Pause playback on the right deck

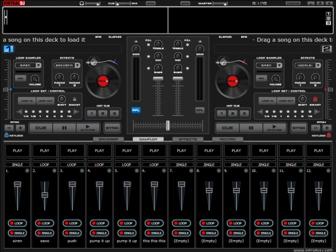251,128
